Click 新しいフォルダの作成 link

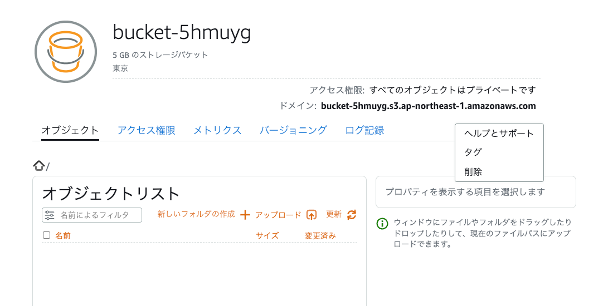(x=196, y=214)
